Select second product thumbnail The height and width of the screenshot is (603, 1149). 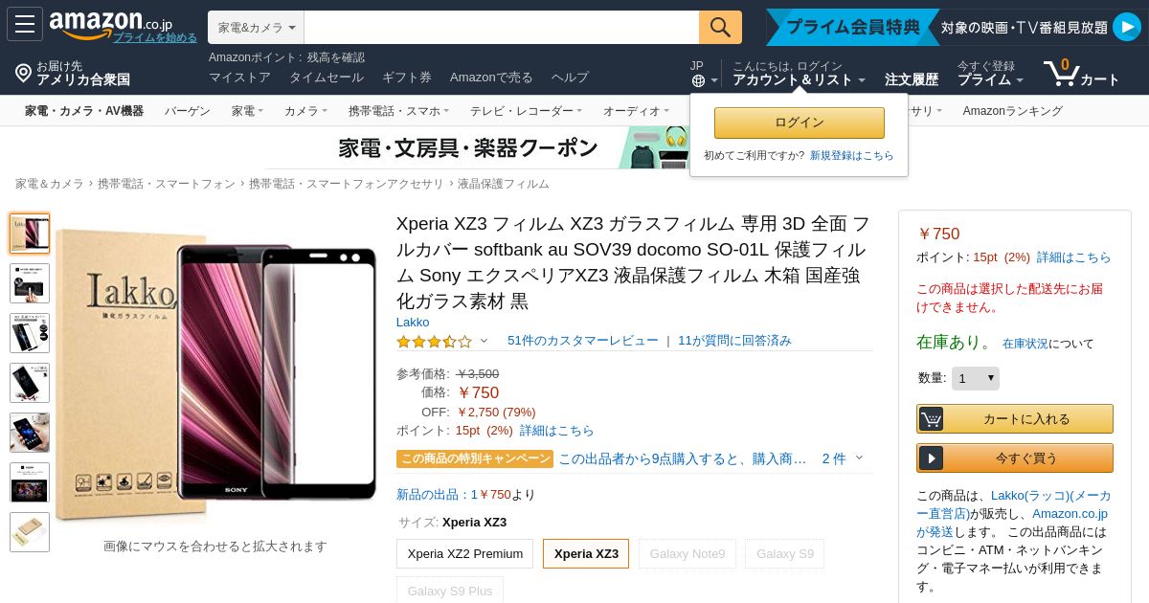pos(30,283)
